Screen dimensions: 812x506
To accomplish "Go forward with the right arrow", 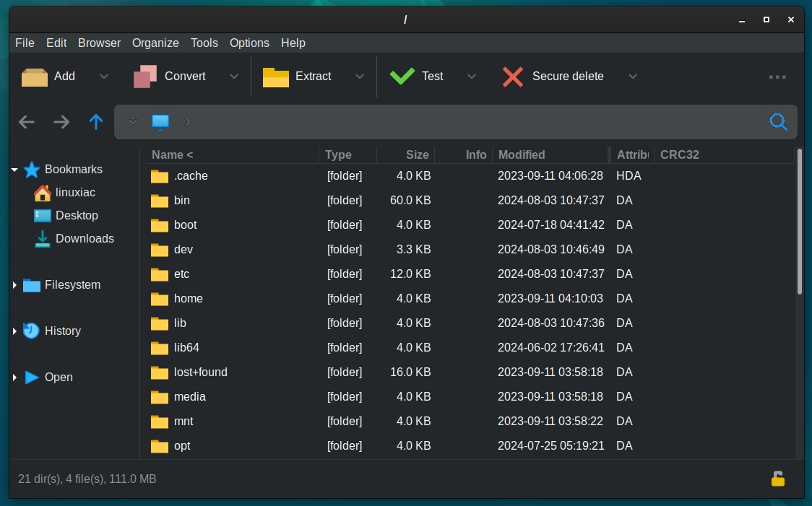I will point(61,122).
